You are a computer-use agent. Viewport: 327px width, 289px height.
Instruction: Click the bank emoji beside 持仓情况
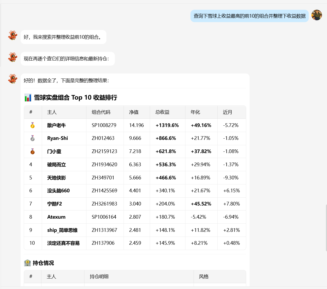[27, 263]
